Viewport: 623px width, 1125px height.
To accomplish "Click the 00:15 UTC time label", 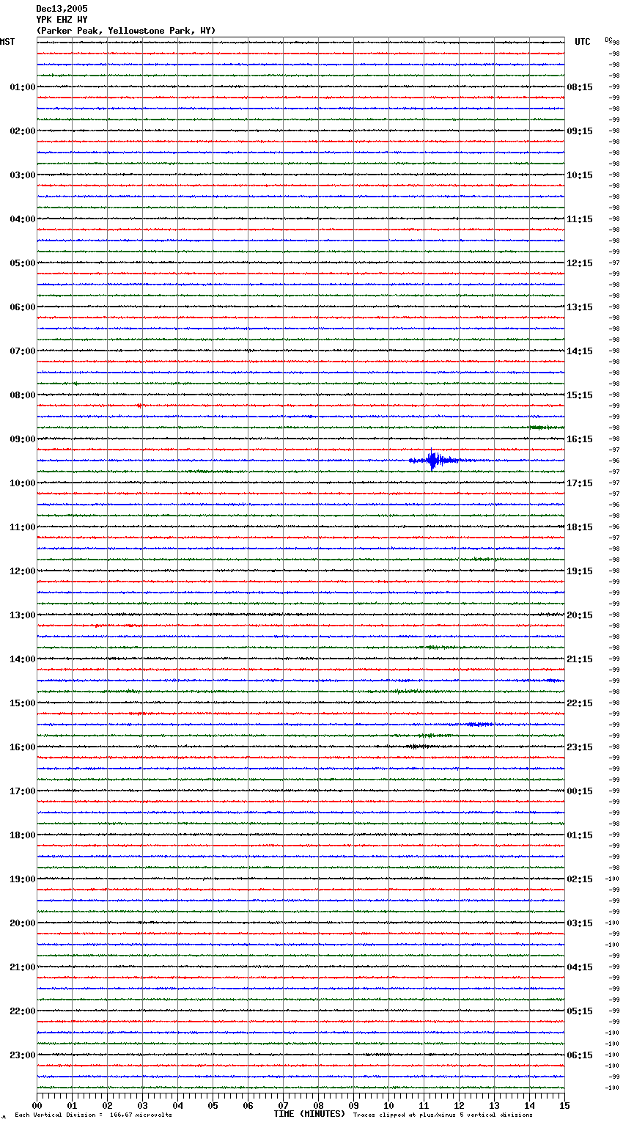I will click(580, 791).
